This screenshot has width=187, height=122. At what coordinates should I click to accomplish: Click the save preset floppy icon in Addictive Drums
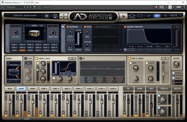[x=55, y=16]
